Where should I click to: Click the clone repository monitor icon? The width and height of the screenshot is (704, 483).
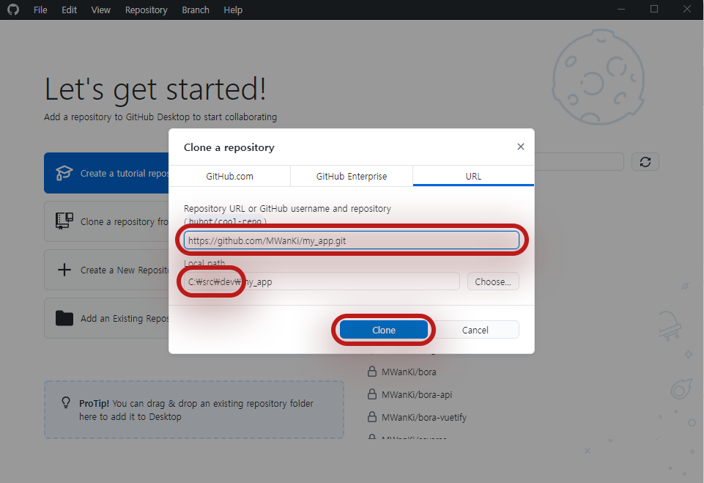tap(64, 221)
